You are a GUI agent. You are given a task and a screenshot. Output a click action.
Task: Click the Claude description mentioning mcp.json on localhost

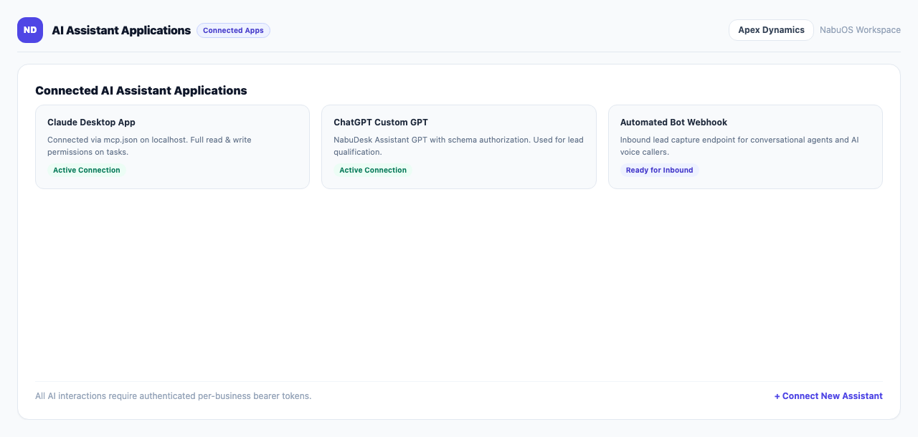[149, 146]
